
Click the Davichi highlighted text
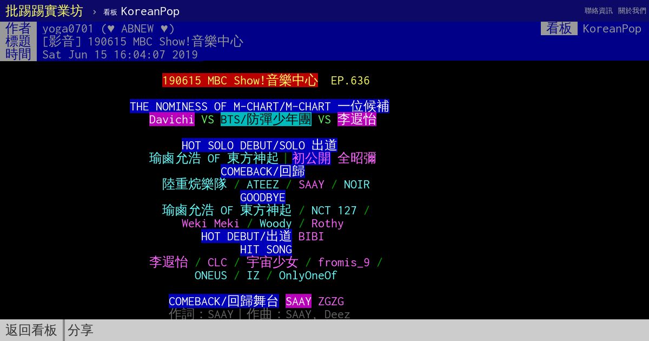coord(172,120)
